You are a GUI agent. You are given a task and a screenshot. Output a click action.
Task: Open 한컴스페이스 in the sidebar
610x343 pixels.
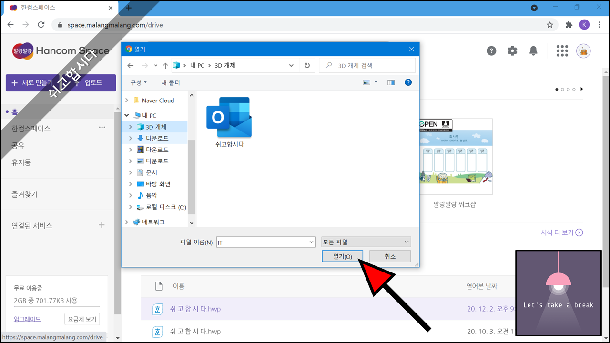point(31,128)
